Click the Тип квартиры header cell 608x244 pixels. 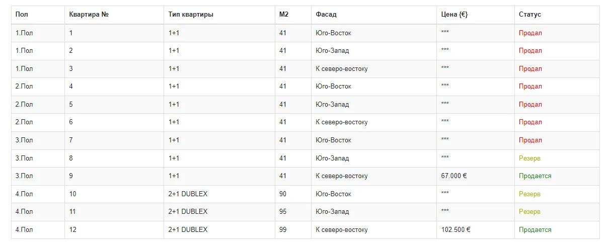click(219, 15)
